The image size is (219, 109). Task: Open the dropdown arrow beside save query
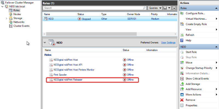pyautogui.click(x=169, y=8)
